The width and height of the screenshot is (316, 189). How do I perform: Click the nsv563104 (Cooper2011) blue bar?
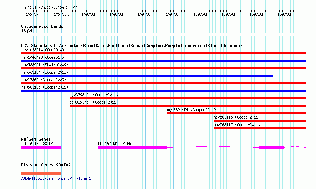coord(147,76)
